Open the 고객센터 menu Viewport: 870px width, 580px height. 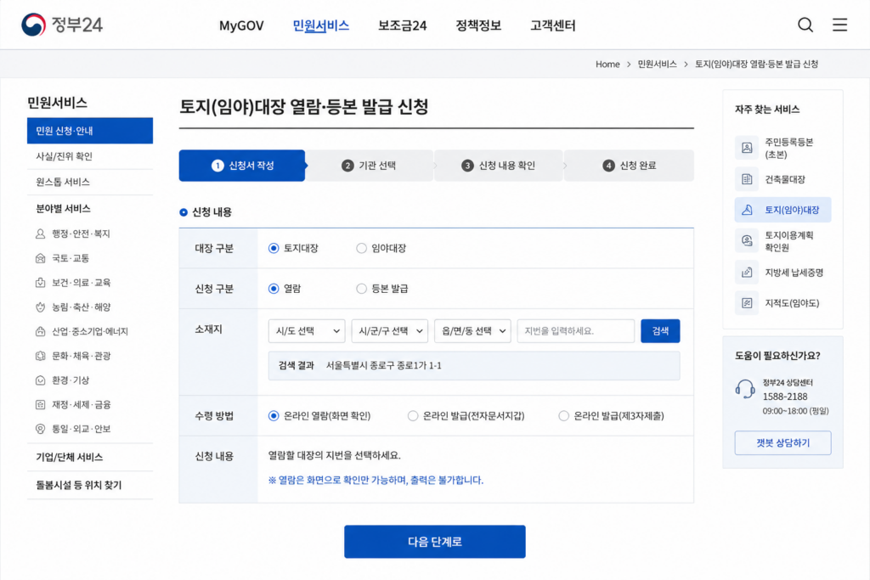[552, 25]
